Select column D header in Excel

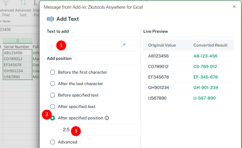(x=18, y=41)
